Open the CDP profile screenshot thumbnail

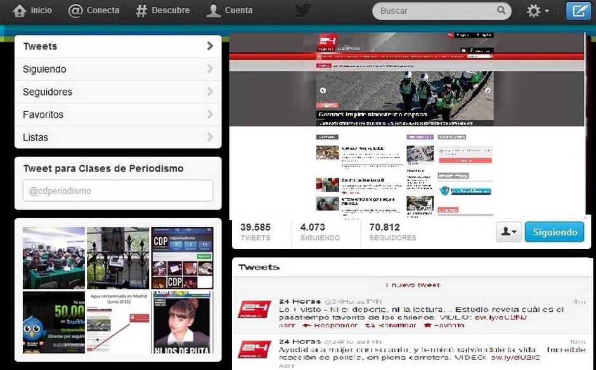point(182,258)
